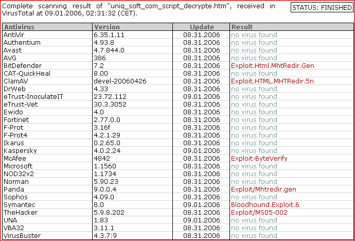Click Exploit.Html.MhtRedir.Gen result
Screen dimensions: 355x241
point(273,66)
